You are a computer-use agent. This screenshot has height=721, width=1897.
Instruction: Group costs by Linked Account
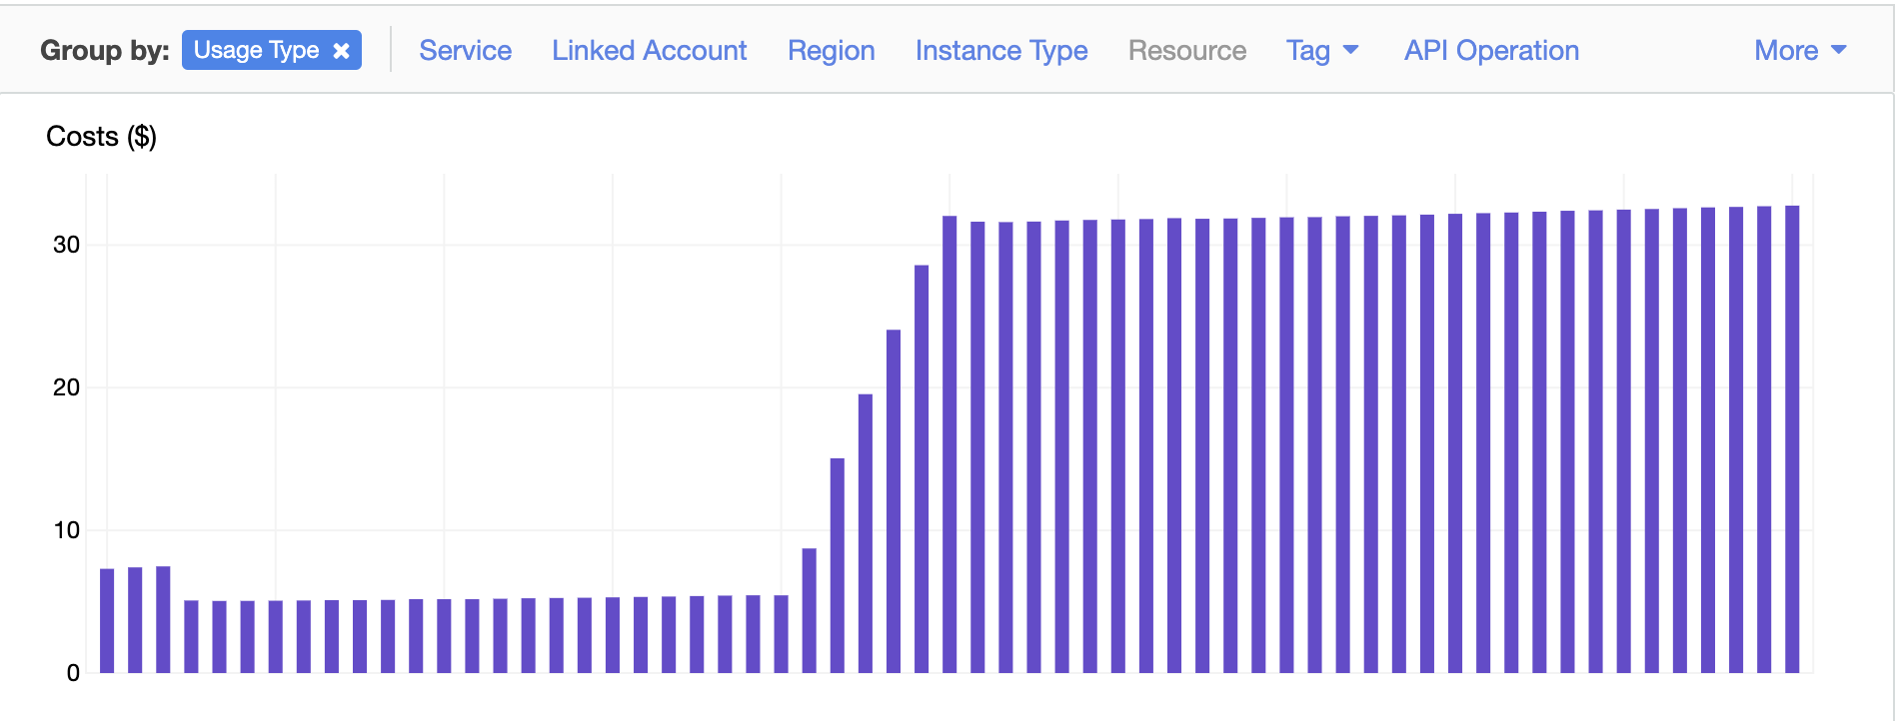(x=650, y=51)
